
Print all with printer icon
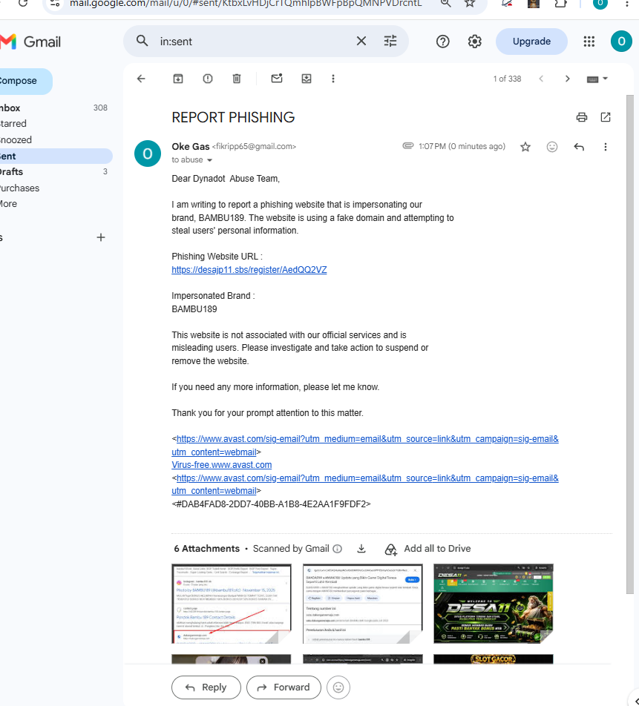click(582, 117)
